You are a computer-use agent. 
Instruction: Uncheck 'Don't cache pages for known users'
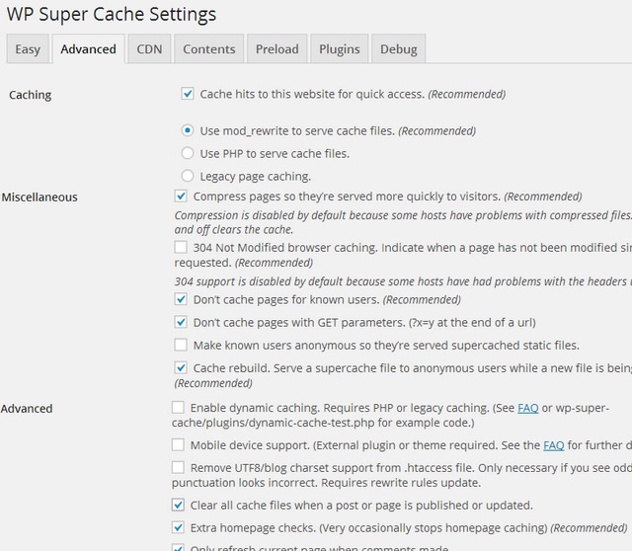[181, 299]
